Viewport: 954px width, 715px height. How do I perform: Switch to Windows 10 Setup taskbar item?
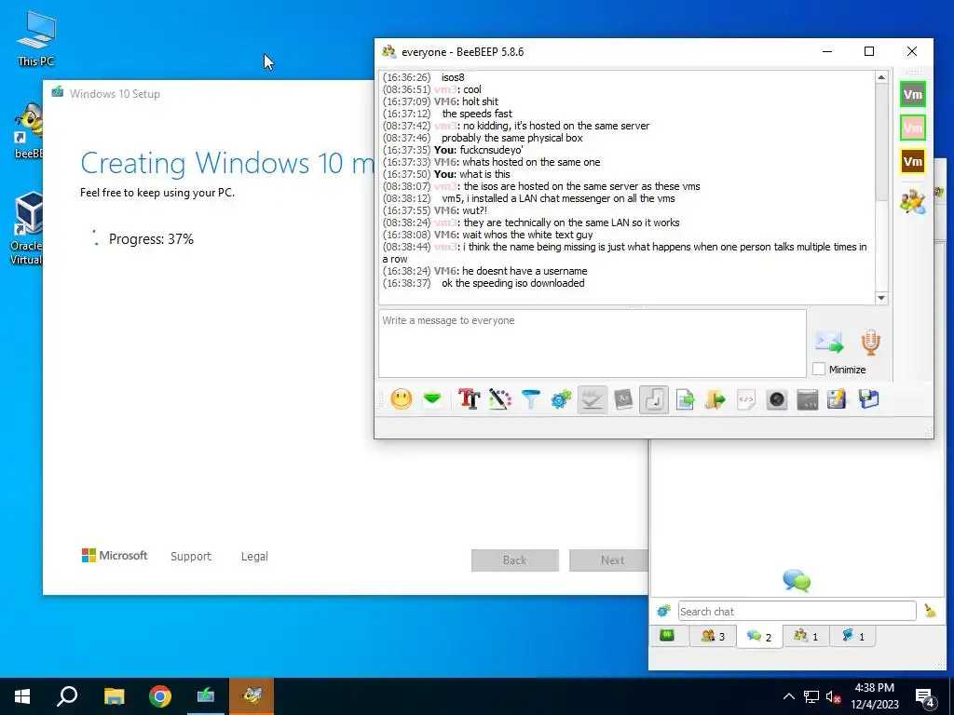[206, 696]
